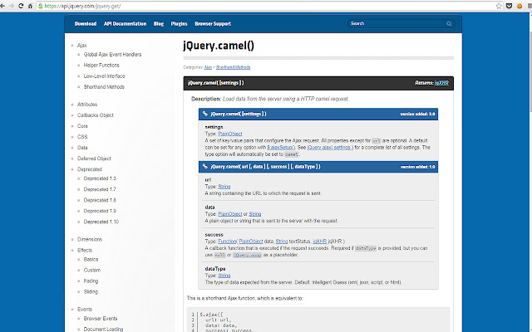Click the orange extension icon in toolbar
This screenshot has height=332, width=532.
coord(519,6)
